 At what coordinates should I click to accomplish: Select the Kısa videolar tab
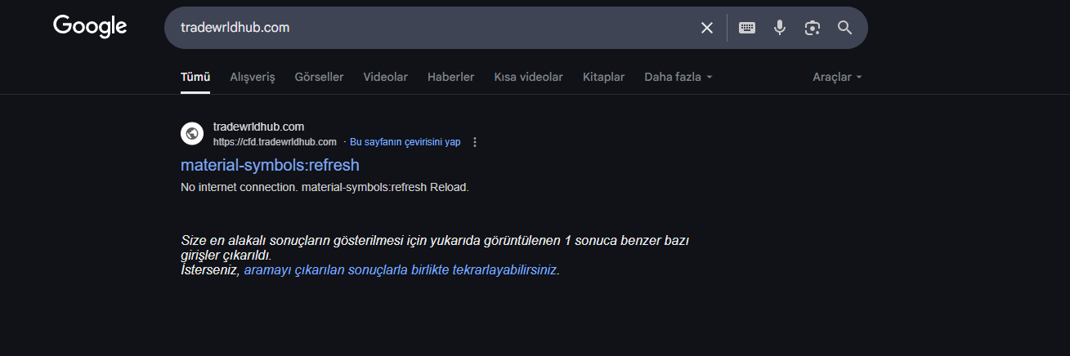click(x=528, y=77)
